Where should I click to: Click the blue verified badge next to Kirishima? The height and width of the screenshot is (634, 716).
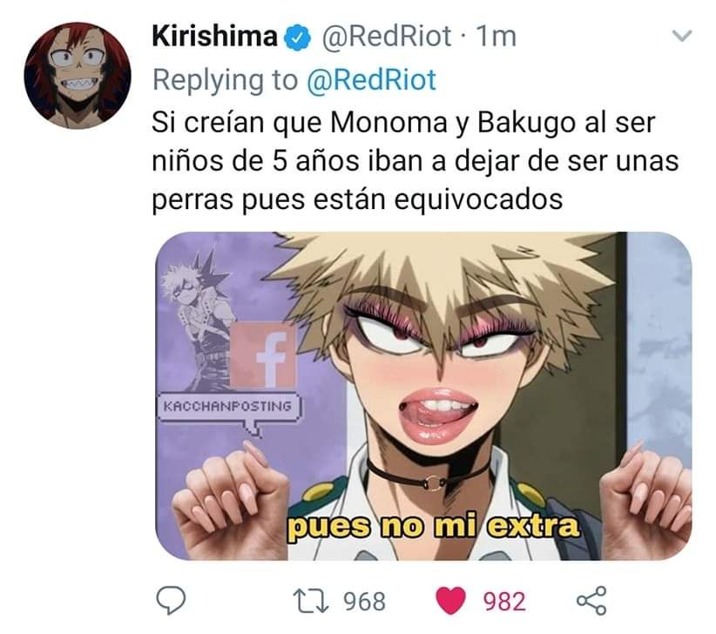[298, 37]
